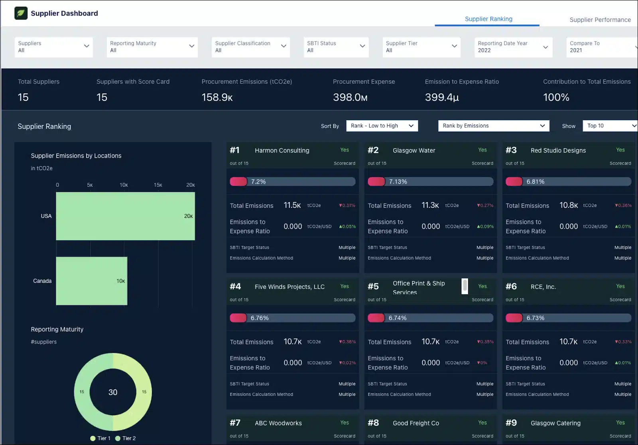
Task: Click the chevron on the SBTI Status filter
Action: click(362, 46)
